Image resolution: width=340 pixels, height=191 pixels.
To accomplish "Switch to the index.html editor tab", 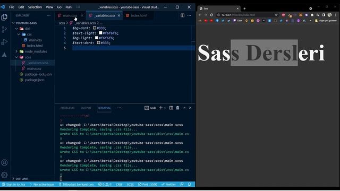I will point(139,15).
